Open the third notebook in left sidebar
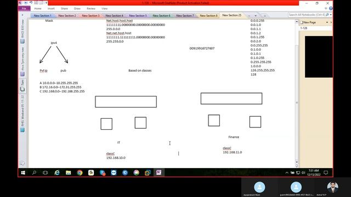The height and width of the screenshot is (197, 351). (x=22, y=86)
